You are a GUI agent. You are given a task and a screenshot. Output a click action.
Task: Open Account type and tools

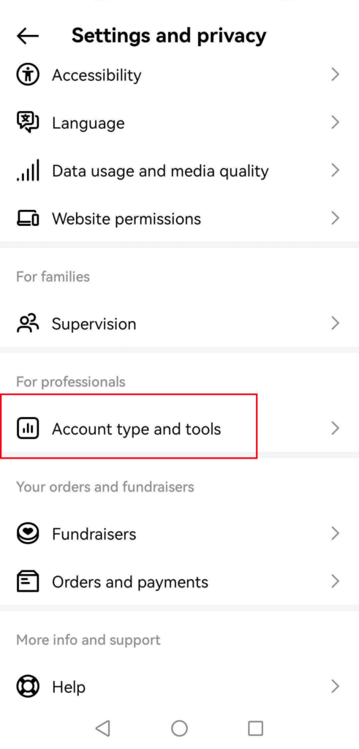[180, 429]
